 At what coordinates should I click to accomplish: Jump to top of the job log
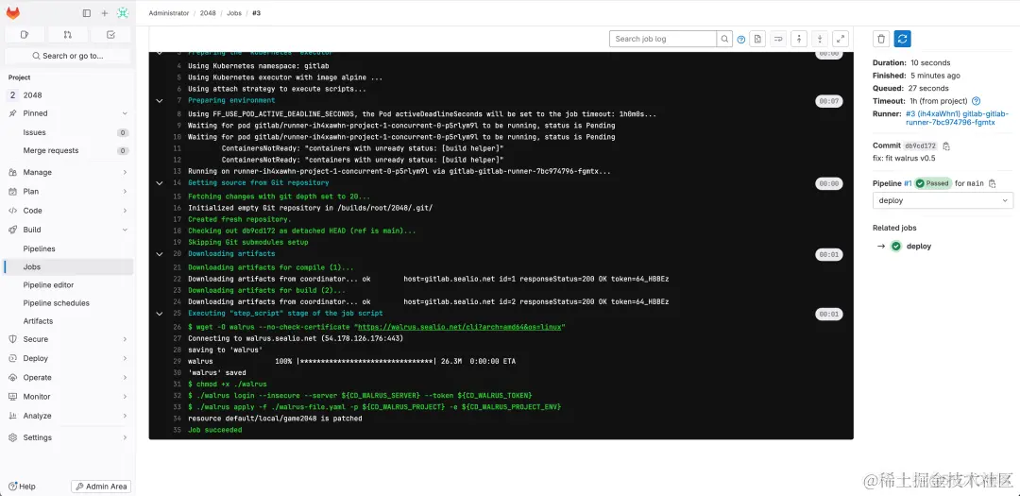click(x=799, y=39)
